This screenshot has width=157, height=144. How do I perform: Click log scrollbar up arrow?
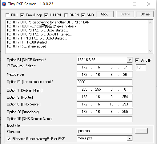151,23
